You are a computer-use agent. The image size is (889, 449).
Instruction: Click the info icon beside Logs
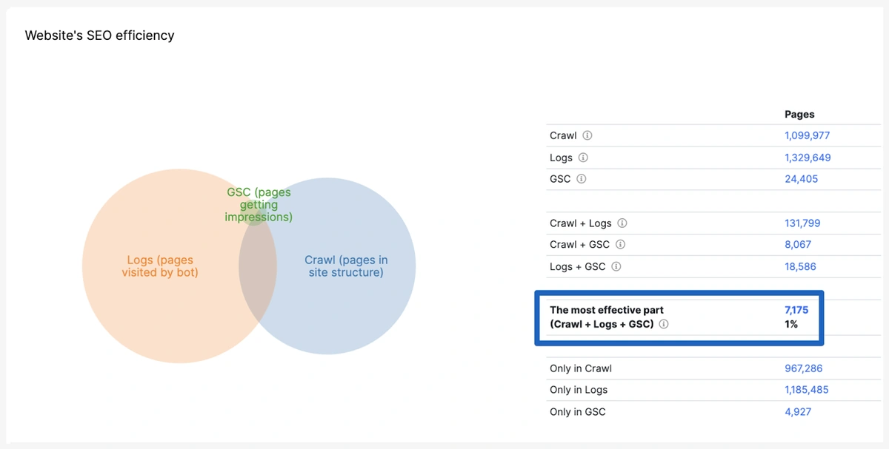(x=583, y=158)
